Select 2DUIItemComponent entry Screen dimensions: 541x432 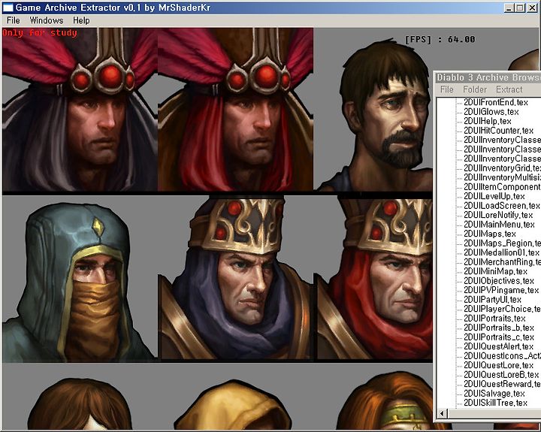point(502,186)
